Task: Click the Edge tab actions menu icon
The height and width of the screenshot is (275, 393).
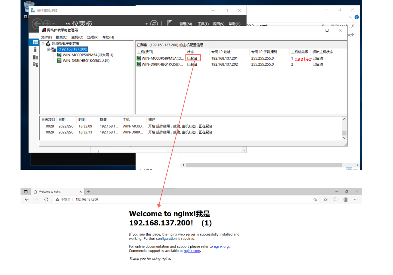Action: pos(26,192)
